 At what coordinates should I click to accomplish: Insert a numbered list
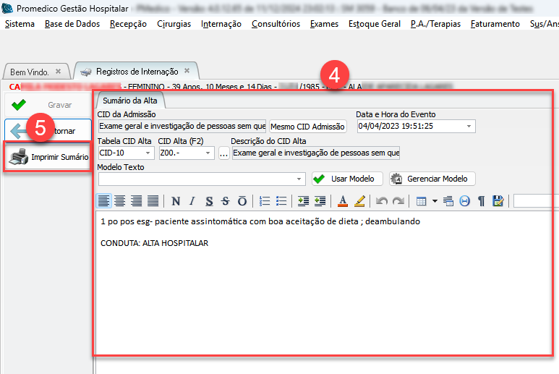pyautogui.click(x=265, y=201)
